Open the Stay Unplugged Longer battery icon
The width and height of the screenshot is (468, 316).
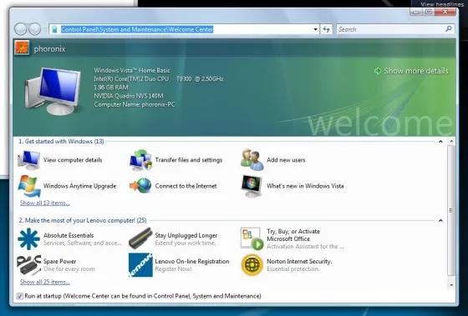[140, 238]
